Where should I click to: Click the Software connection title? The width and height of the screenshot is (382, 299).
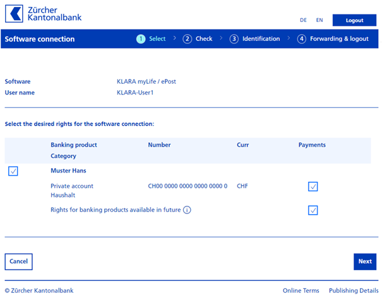[40, 39]
